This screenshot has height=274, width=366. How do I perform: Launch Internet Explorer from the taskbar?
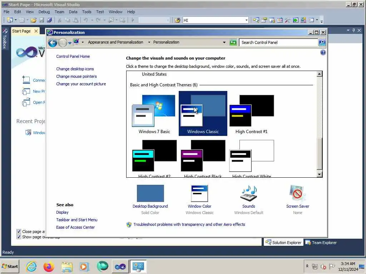(31, 266)
